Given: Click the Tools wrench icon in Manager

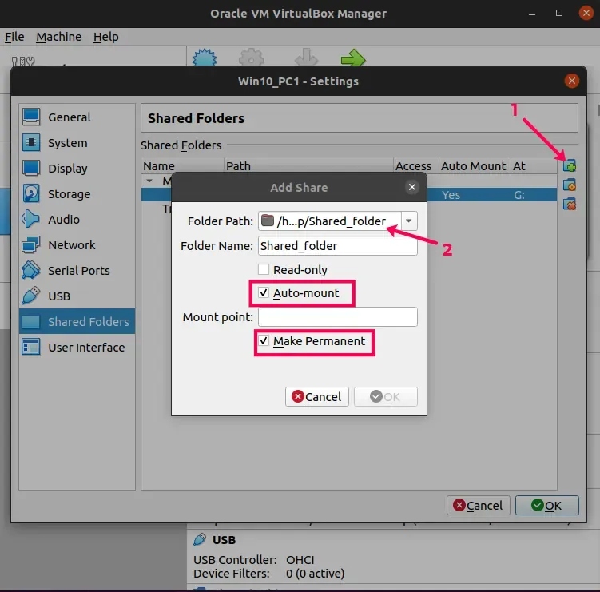Looking at the screenshot, I should [x=23, y=61].
